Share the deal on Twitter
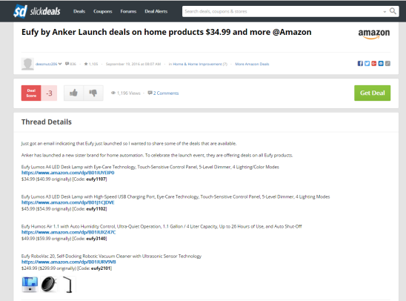406x301 pixels. click(x=367, y=64)
